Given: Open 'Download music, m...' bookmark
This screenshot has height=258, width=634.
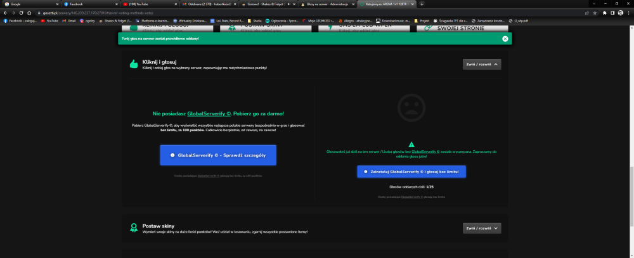Looking at the screenshot, I should (x=393, y=21).
